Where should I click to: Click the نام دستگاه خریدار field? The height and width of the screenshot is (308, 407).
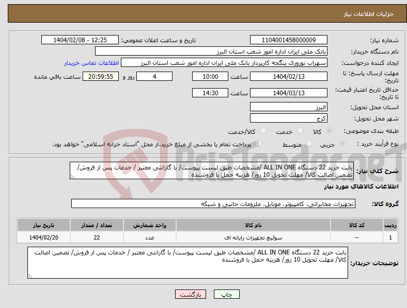pos(211,51)
